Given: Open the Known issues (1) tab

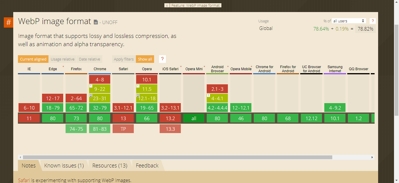Looking at the screenshot, I should coord(64,166).
